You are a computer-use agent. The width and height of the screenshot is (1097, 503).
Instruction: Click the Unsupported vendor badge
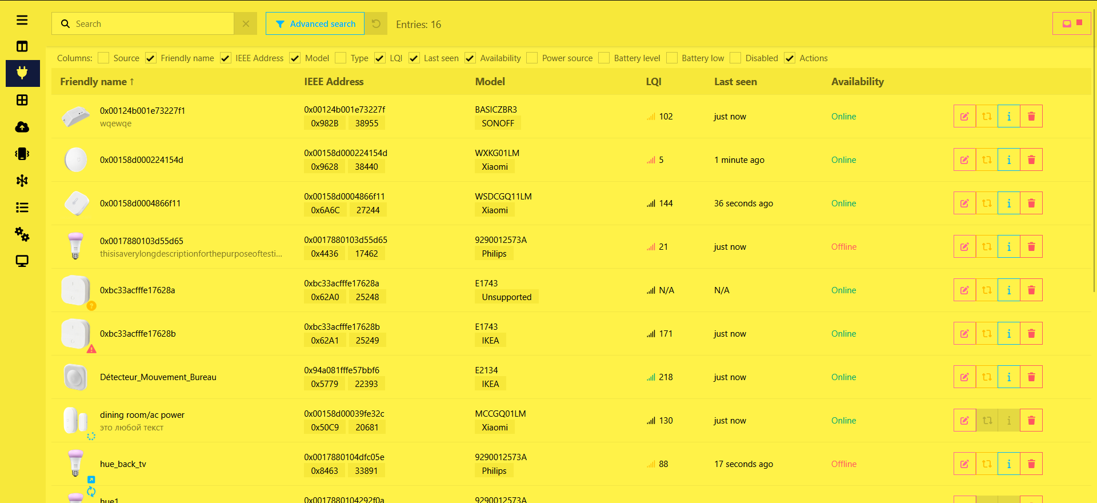click(x=507, y=297)
